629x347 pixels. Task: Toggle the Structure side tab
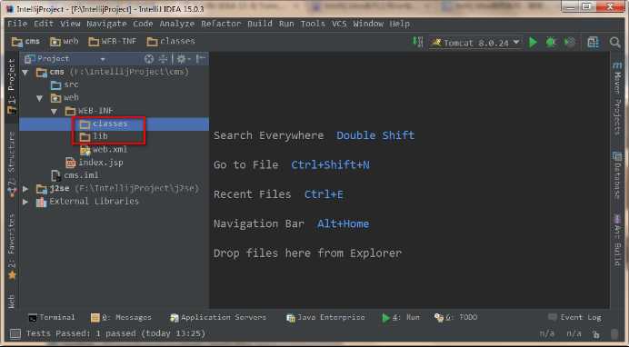[x=12, y=164]
